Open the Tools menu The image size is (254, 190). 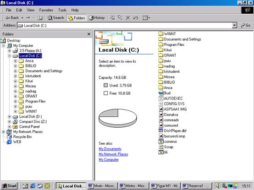[x=62, y=10]
